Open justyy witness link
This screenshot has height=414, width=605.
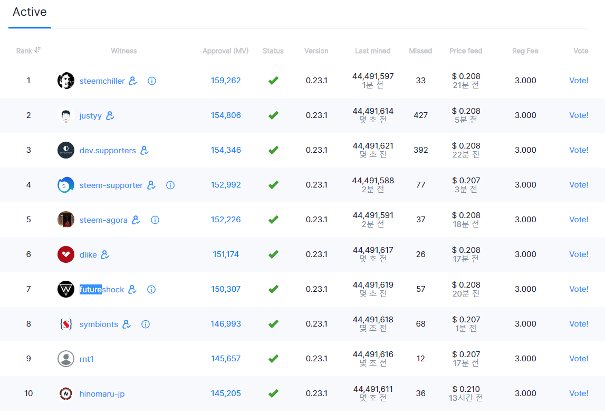pyautogui.click(x=91, y=116)
